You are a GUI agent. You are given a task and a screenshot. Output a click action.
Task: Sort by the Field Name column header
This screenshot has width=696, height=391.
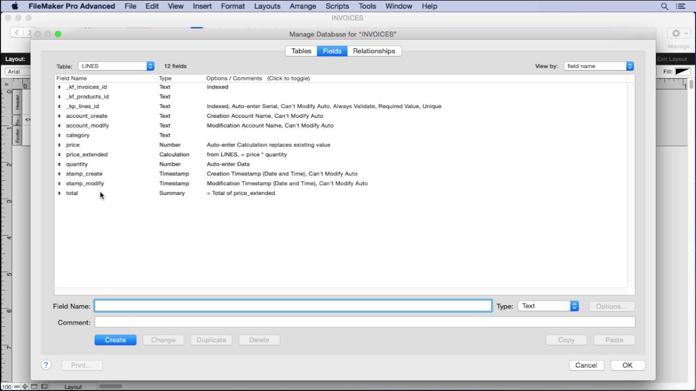pos(106,78)
